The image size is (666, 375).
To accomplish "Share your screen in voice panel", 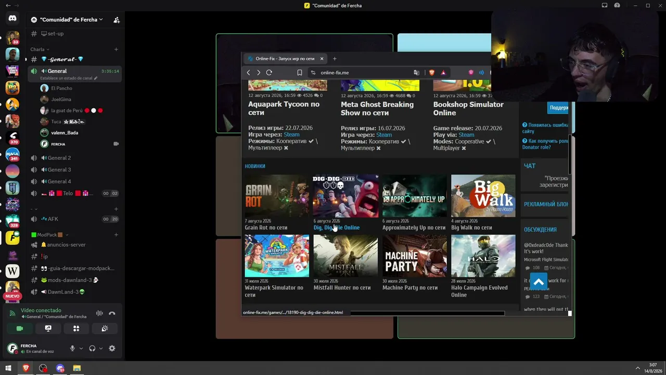I will coord(48,329).
